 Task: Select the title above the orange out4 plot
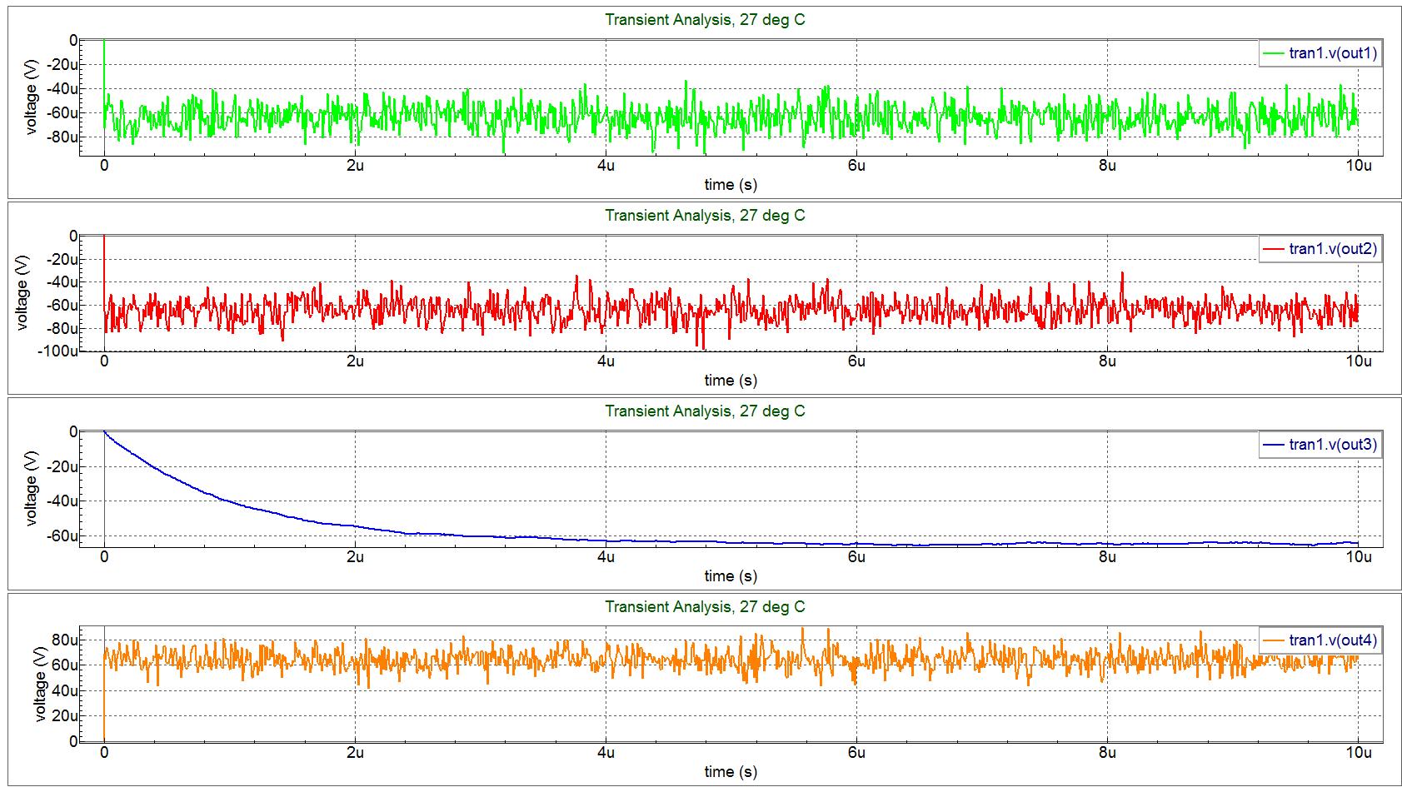click(705, 607)
